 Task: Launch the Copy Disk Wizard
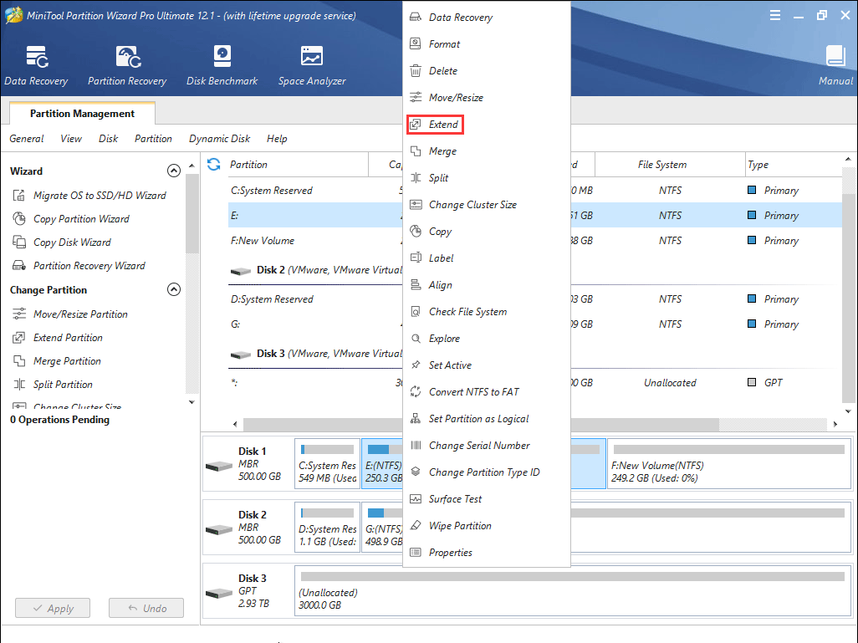point(62,242)
